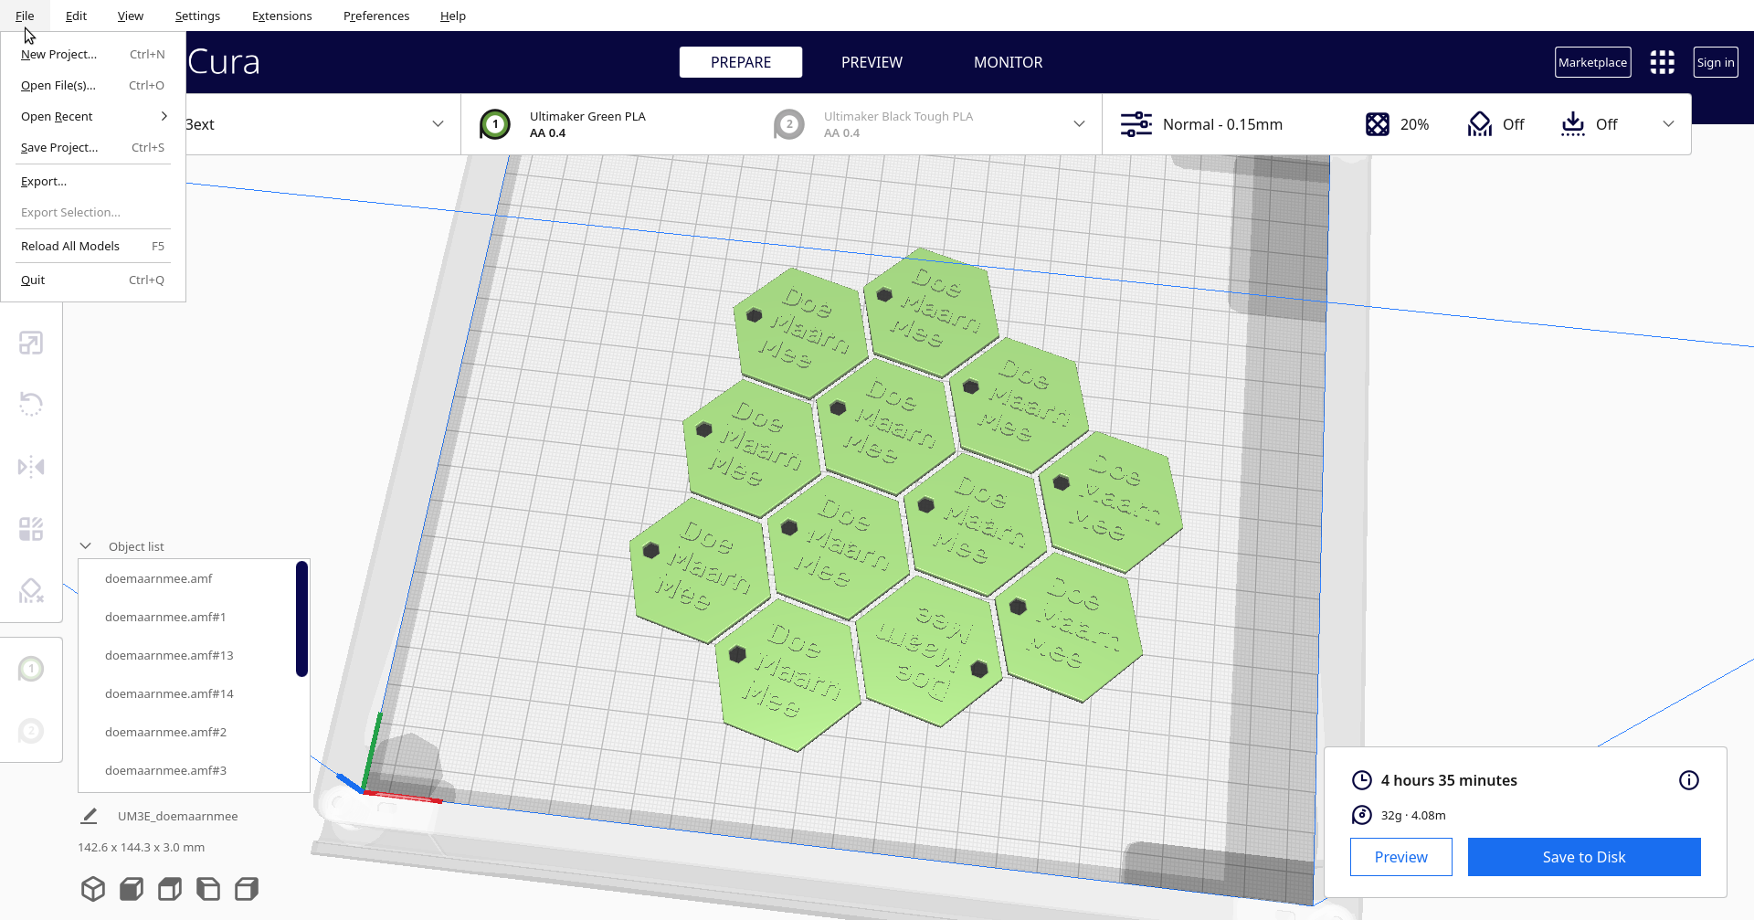Choose Reload All Models entry
Viewport: 1754px width, 920px height.
pyautogui.click(x=93, y=246)
